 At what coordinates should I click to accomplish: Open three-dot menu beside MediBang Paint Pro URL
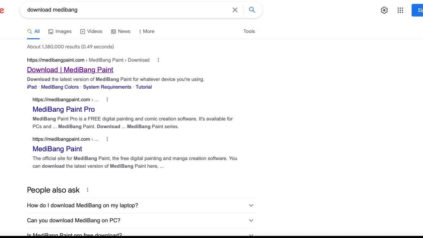coord(107,100)
